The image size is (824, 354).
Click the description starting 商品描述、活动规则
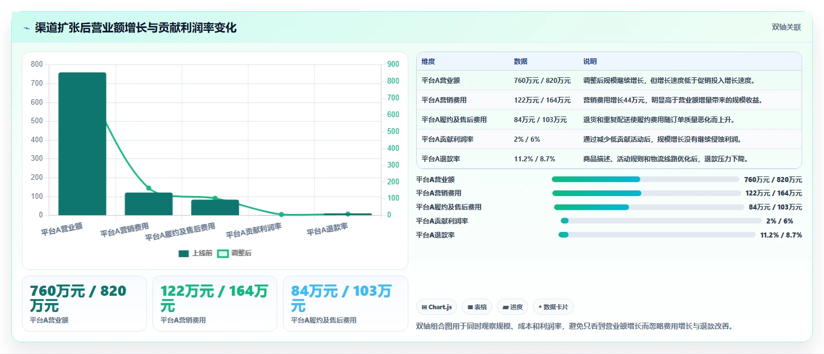666,159
